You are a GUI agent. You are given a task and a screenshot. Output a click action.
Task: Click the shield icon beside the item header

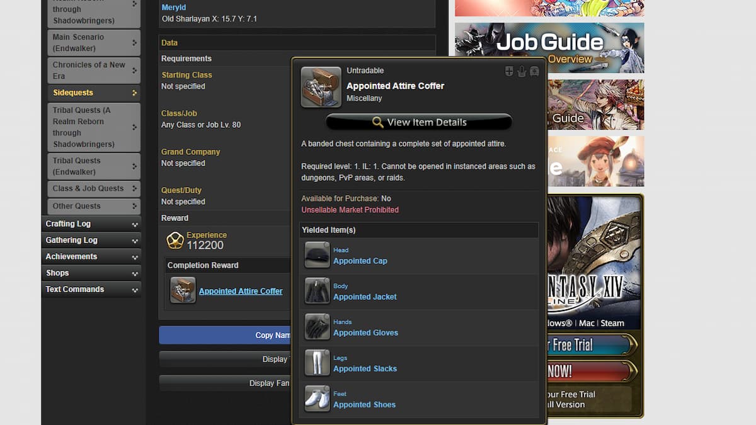(508, 71)
